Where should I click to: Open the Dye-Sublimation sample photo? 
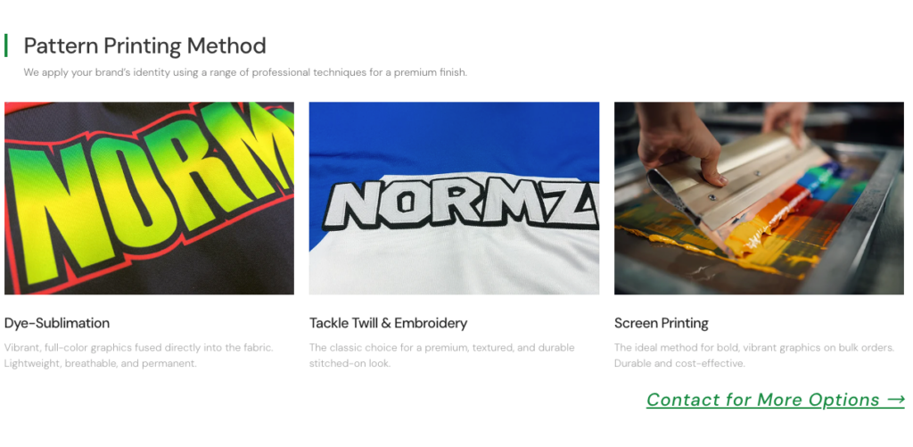[x=149, y=198]
